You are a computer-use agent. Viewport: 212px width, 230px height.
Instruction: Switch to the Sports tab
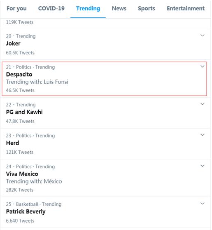coord(147,9)
